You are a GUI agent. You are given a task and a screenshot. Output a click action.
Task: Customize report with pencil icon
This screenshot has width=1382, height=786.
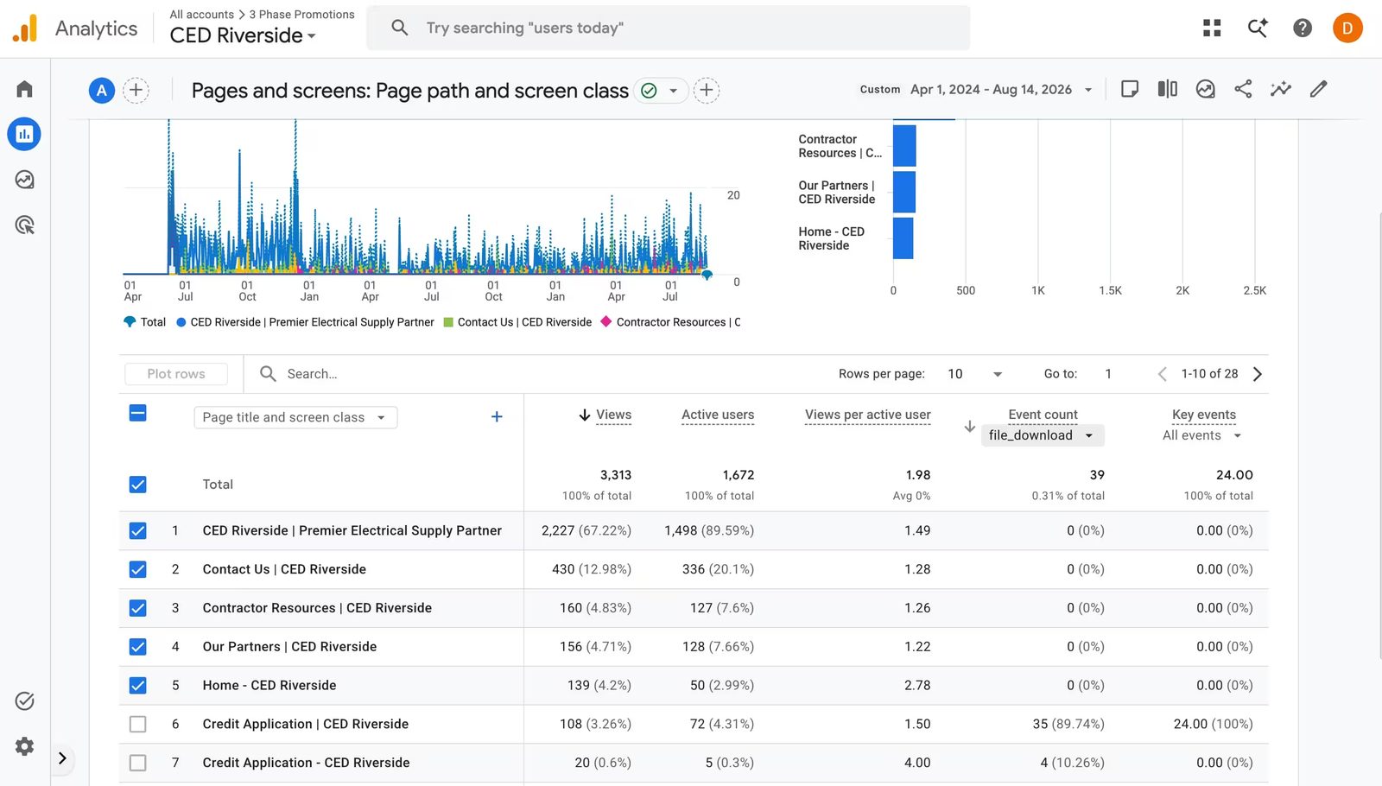coord(1319,89)
